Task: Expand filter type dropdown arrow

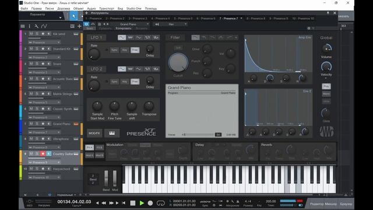Action: click(236, 37)
